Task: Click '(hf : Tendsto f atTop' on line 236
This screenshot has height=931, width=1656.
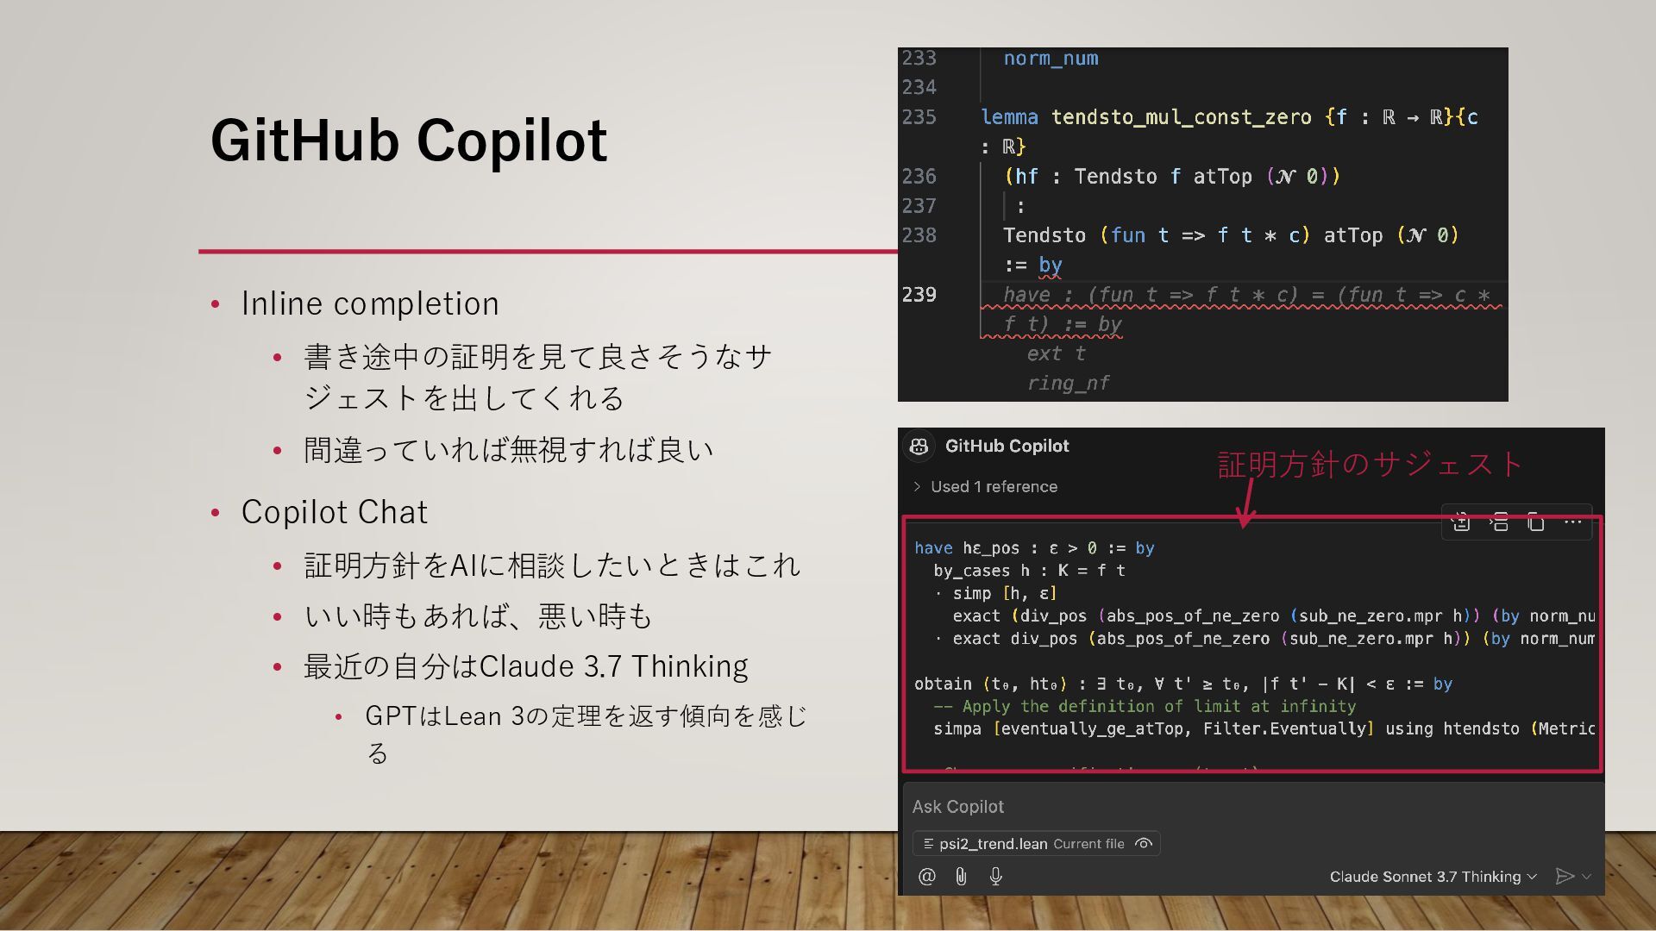Action: pos(1128,177)
